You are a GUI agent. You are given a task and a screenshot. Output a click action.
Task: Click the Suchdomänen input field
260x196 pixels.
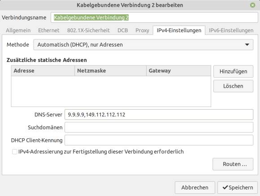pyautogui.click(x=159, y=127)
